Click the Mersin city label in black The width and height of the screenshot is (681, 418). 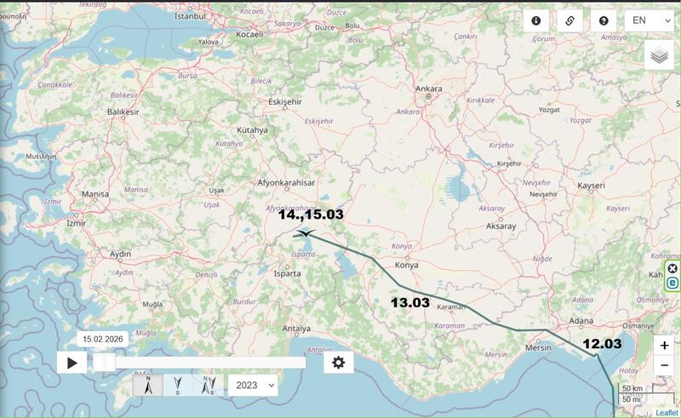[538, 347]
